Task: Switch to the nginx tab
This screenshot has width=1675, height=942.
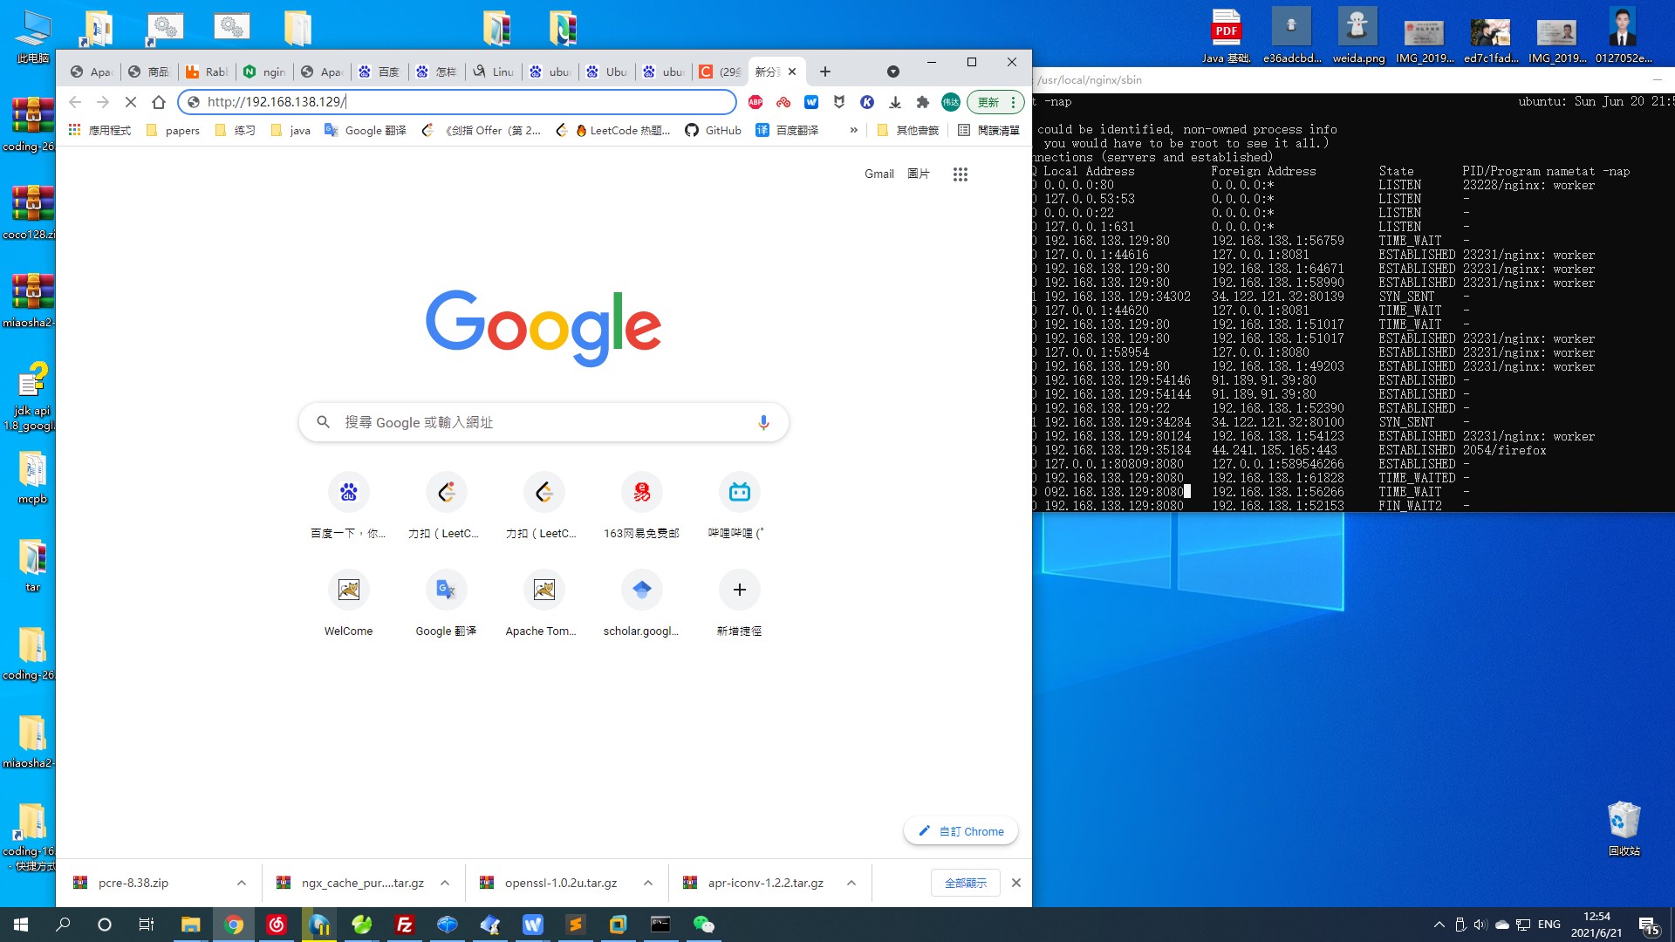Action: click(x=264, y=72)
